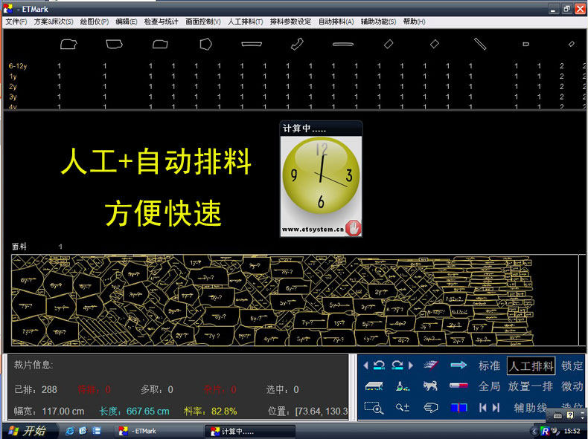Click the cat-shaped icon
The height and width of the screenshot is (439, 588).
click(x=430, y=386)
